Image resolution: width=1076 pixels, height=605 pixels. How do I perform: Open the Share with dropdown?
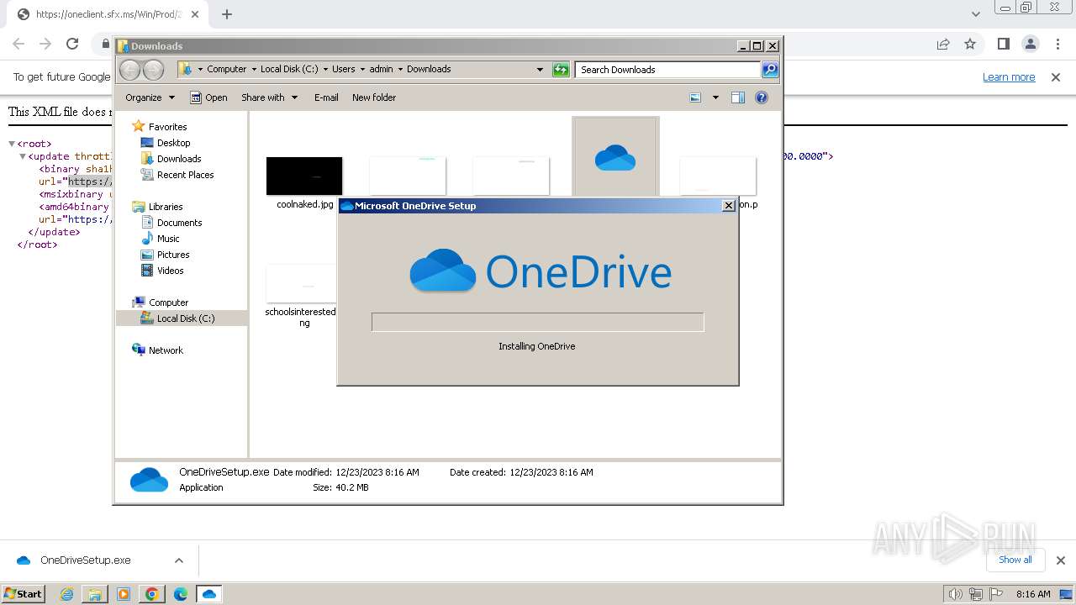pyautogui.click(x=269, y=97)
